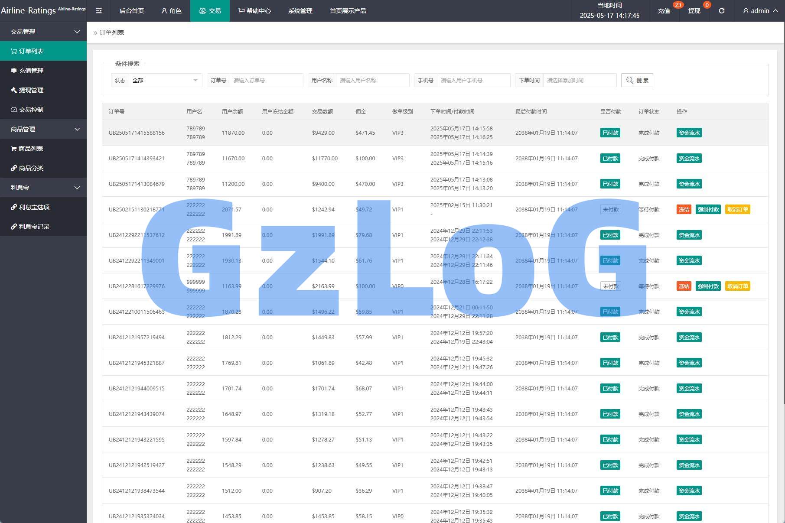Open 充值 notifications with badge 23
The image size is (785, 523).
(x=664, y=11)
